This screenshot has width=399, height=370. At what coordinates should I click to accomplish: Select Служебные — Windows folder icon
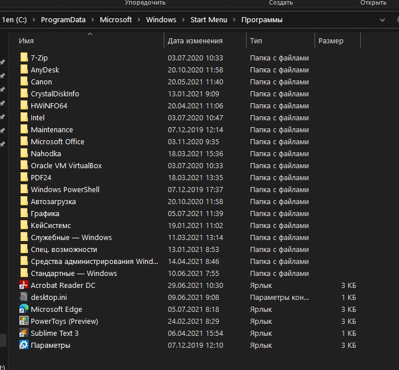point(24,237)
